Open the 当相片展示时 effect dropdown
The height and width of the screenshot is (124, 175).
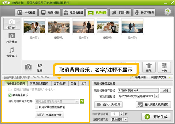click(x=126, y=120)
